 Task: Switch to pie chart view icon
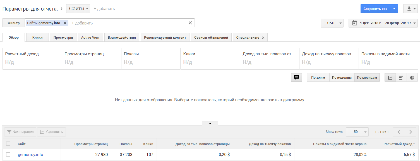pyautogui.click(x=412, y=78)
